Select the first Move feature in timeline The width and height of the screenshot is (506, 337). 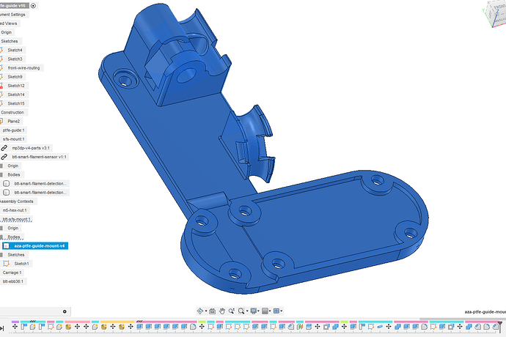[15, 327]
